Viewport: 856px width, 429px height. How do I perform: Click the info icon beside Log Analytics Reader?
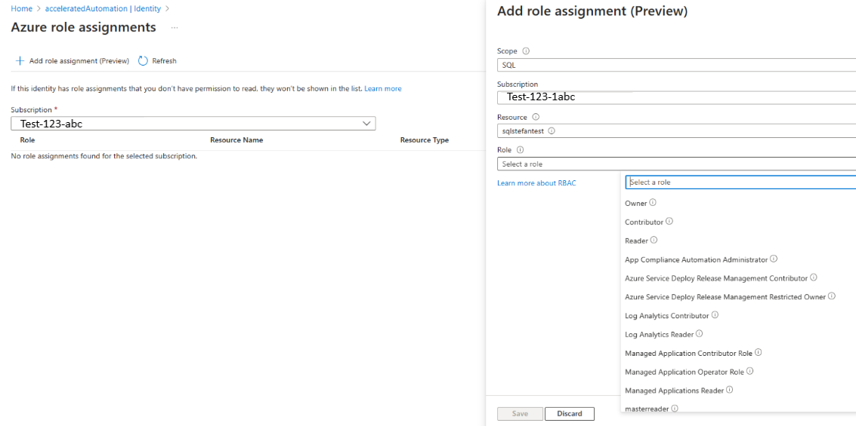700,334
